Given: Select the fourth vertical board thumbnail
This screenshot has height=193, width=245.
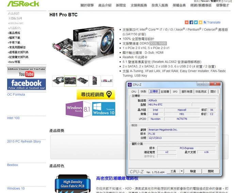Looking at the screenshot, I should (x=95, y=81).
